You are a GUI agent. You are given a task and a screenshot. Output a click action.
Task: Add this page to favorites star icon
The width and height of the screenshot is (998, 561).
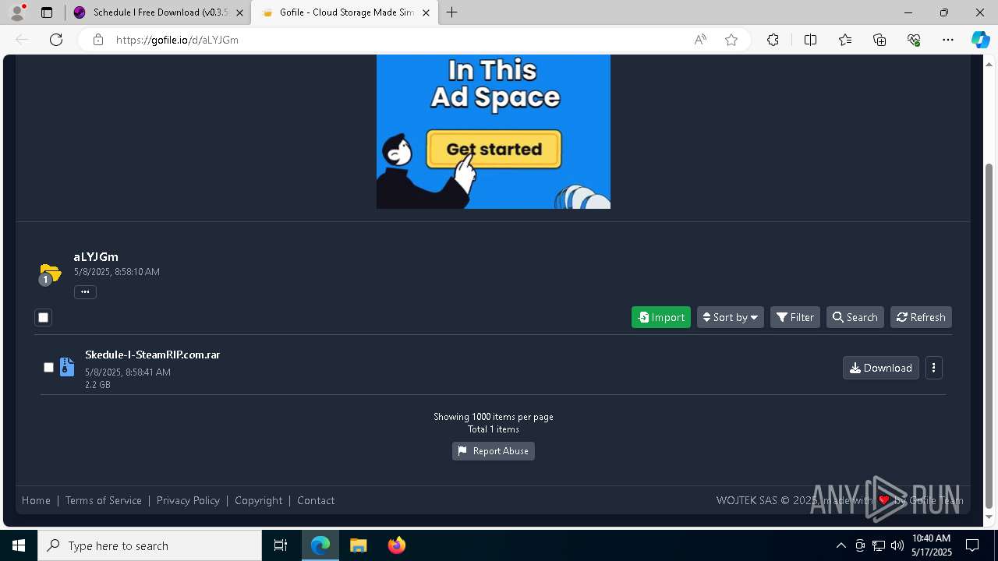point(731,40)
